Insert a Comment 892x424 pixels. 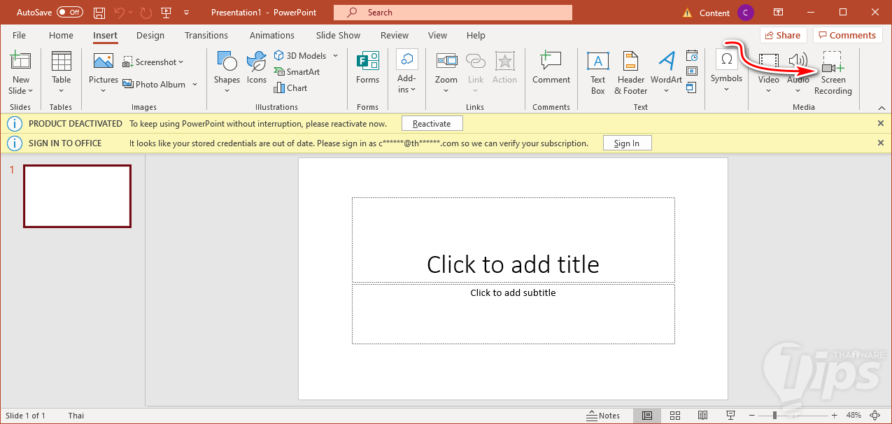(551, 69)
